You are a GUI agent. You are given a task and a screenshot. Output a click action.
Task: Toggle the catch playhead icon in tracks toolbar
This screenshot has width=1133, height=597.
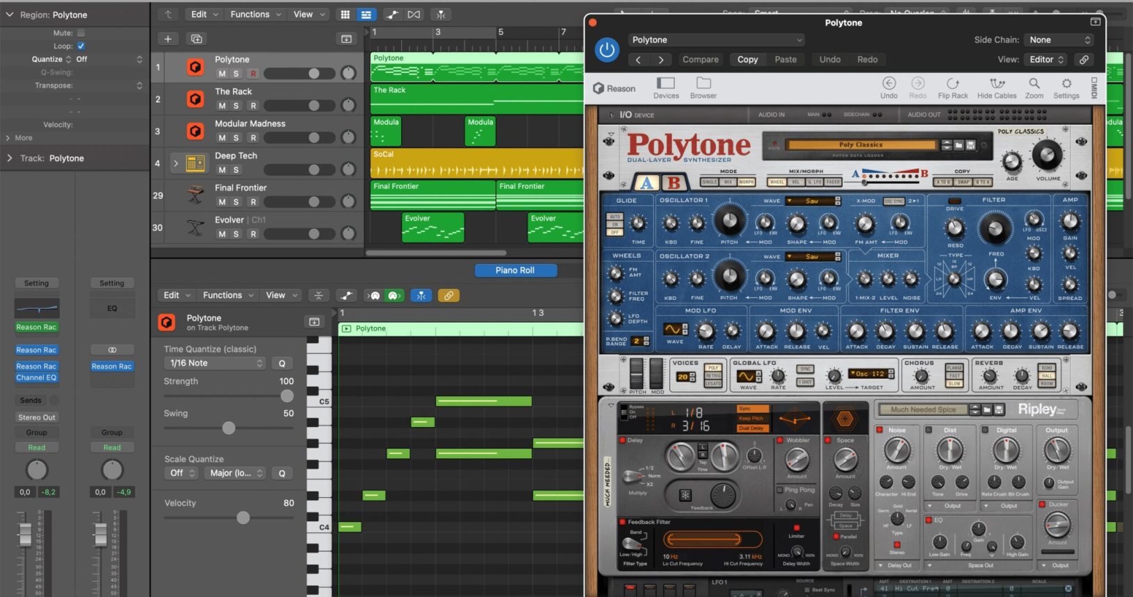tap(441, 15)
